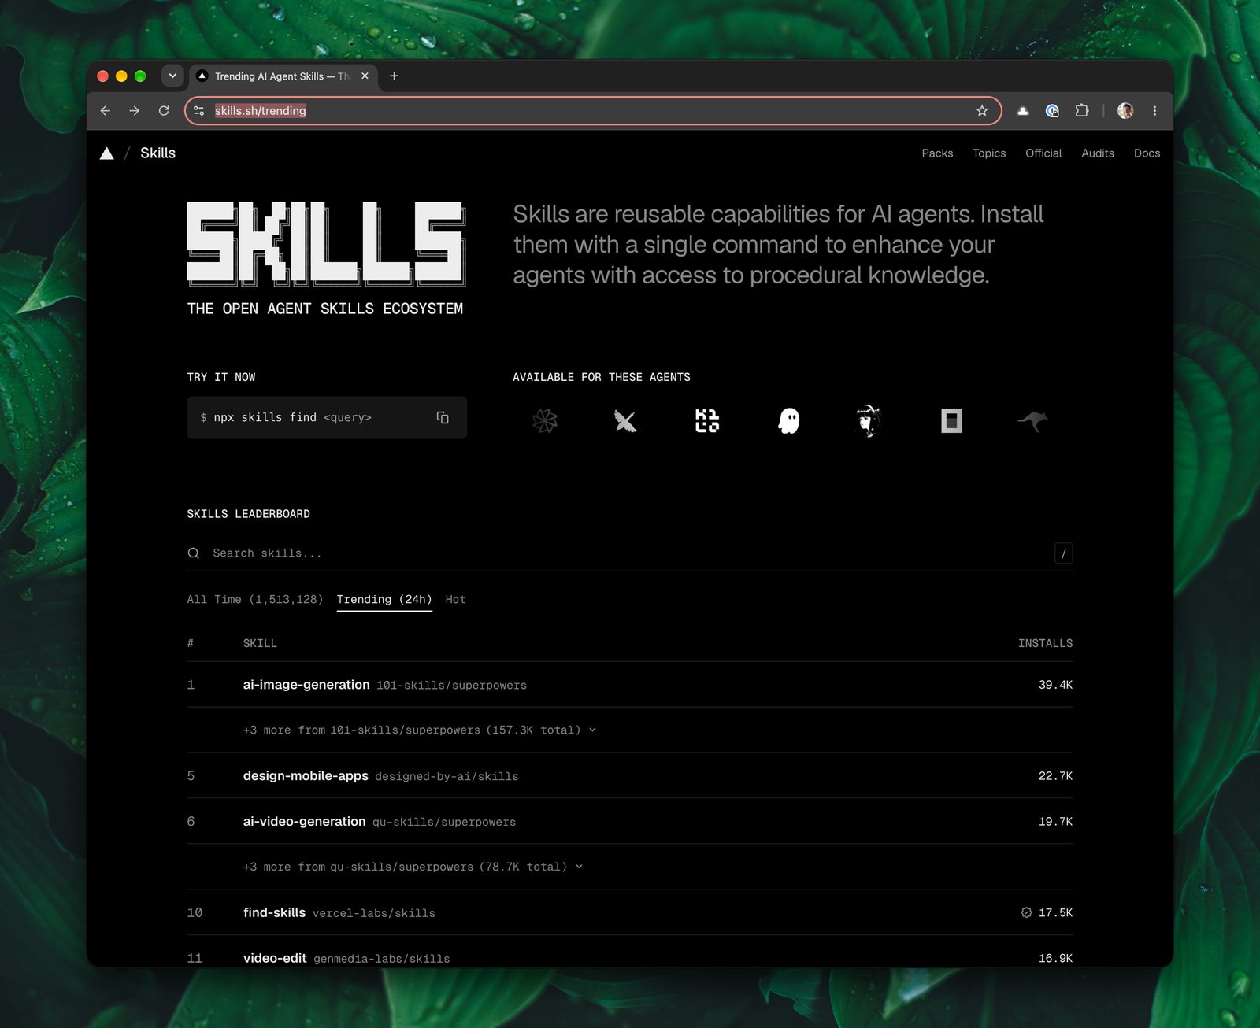The height and width of the screenshot is (1028, 1260).
Task: Click the Vercel triangle logo
Action: 107,153
